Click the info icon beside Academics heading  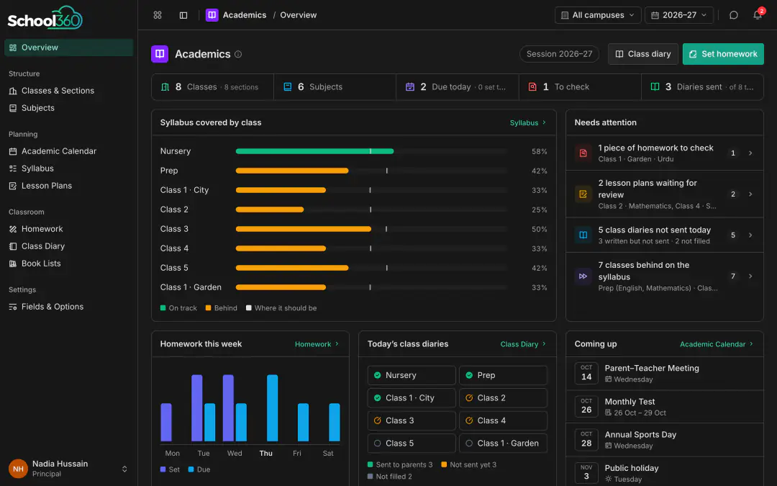coord(238,54)
